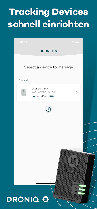The width and height of the screenshot is (97, 209).
Task: Tap the DRONIQ logo in app header
Action: [x=48, y=51]
